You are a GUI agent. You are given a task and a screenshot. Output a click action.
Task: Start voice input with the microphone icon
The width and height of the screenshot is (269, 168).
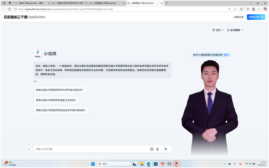pyautogui.click(x=158, y=149)
